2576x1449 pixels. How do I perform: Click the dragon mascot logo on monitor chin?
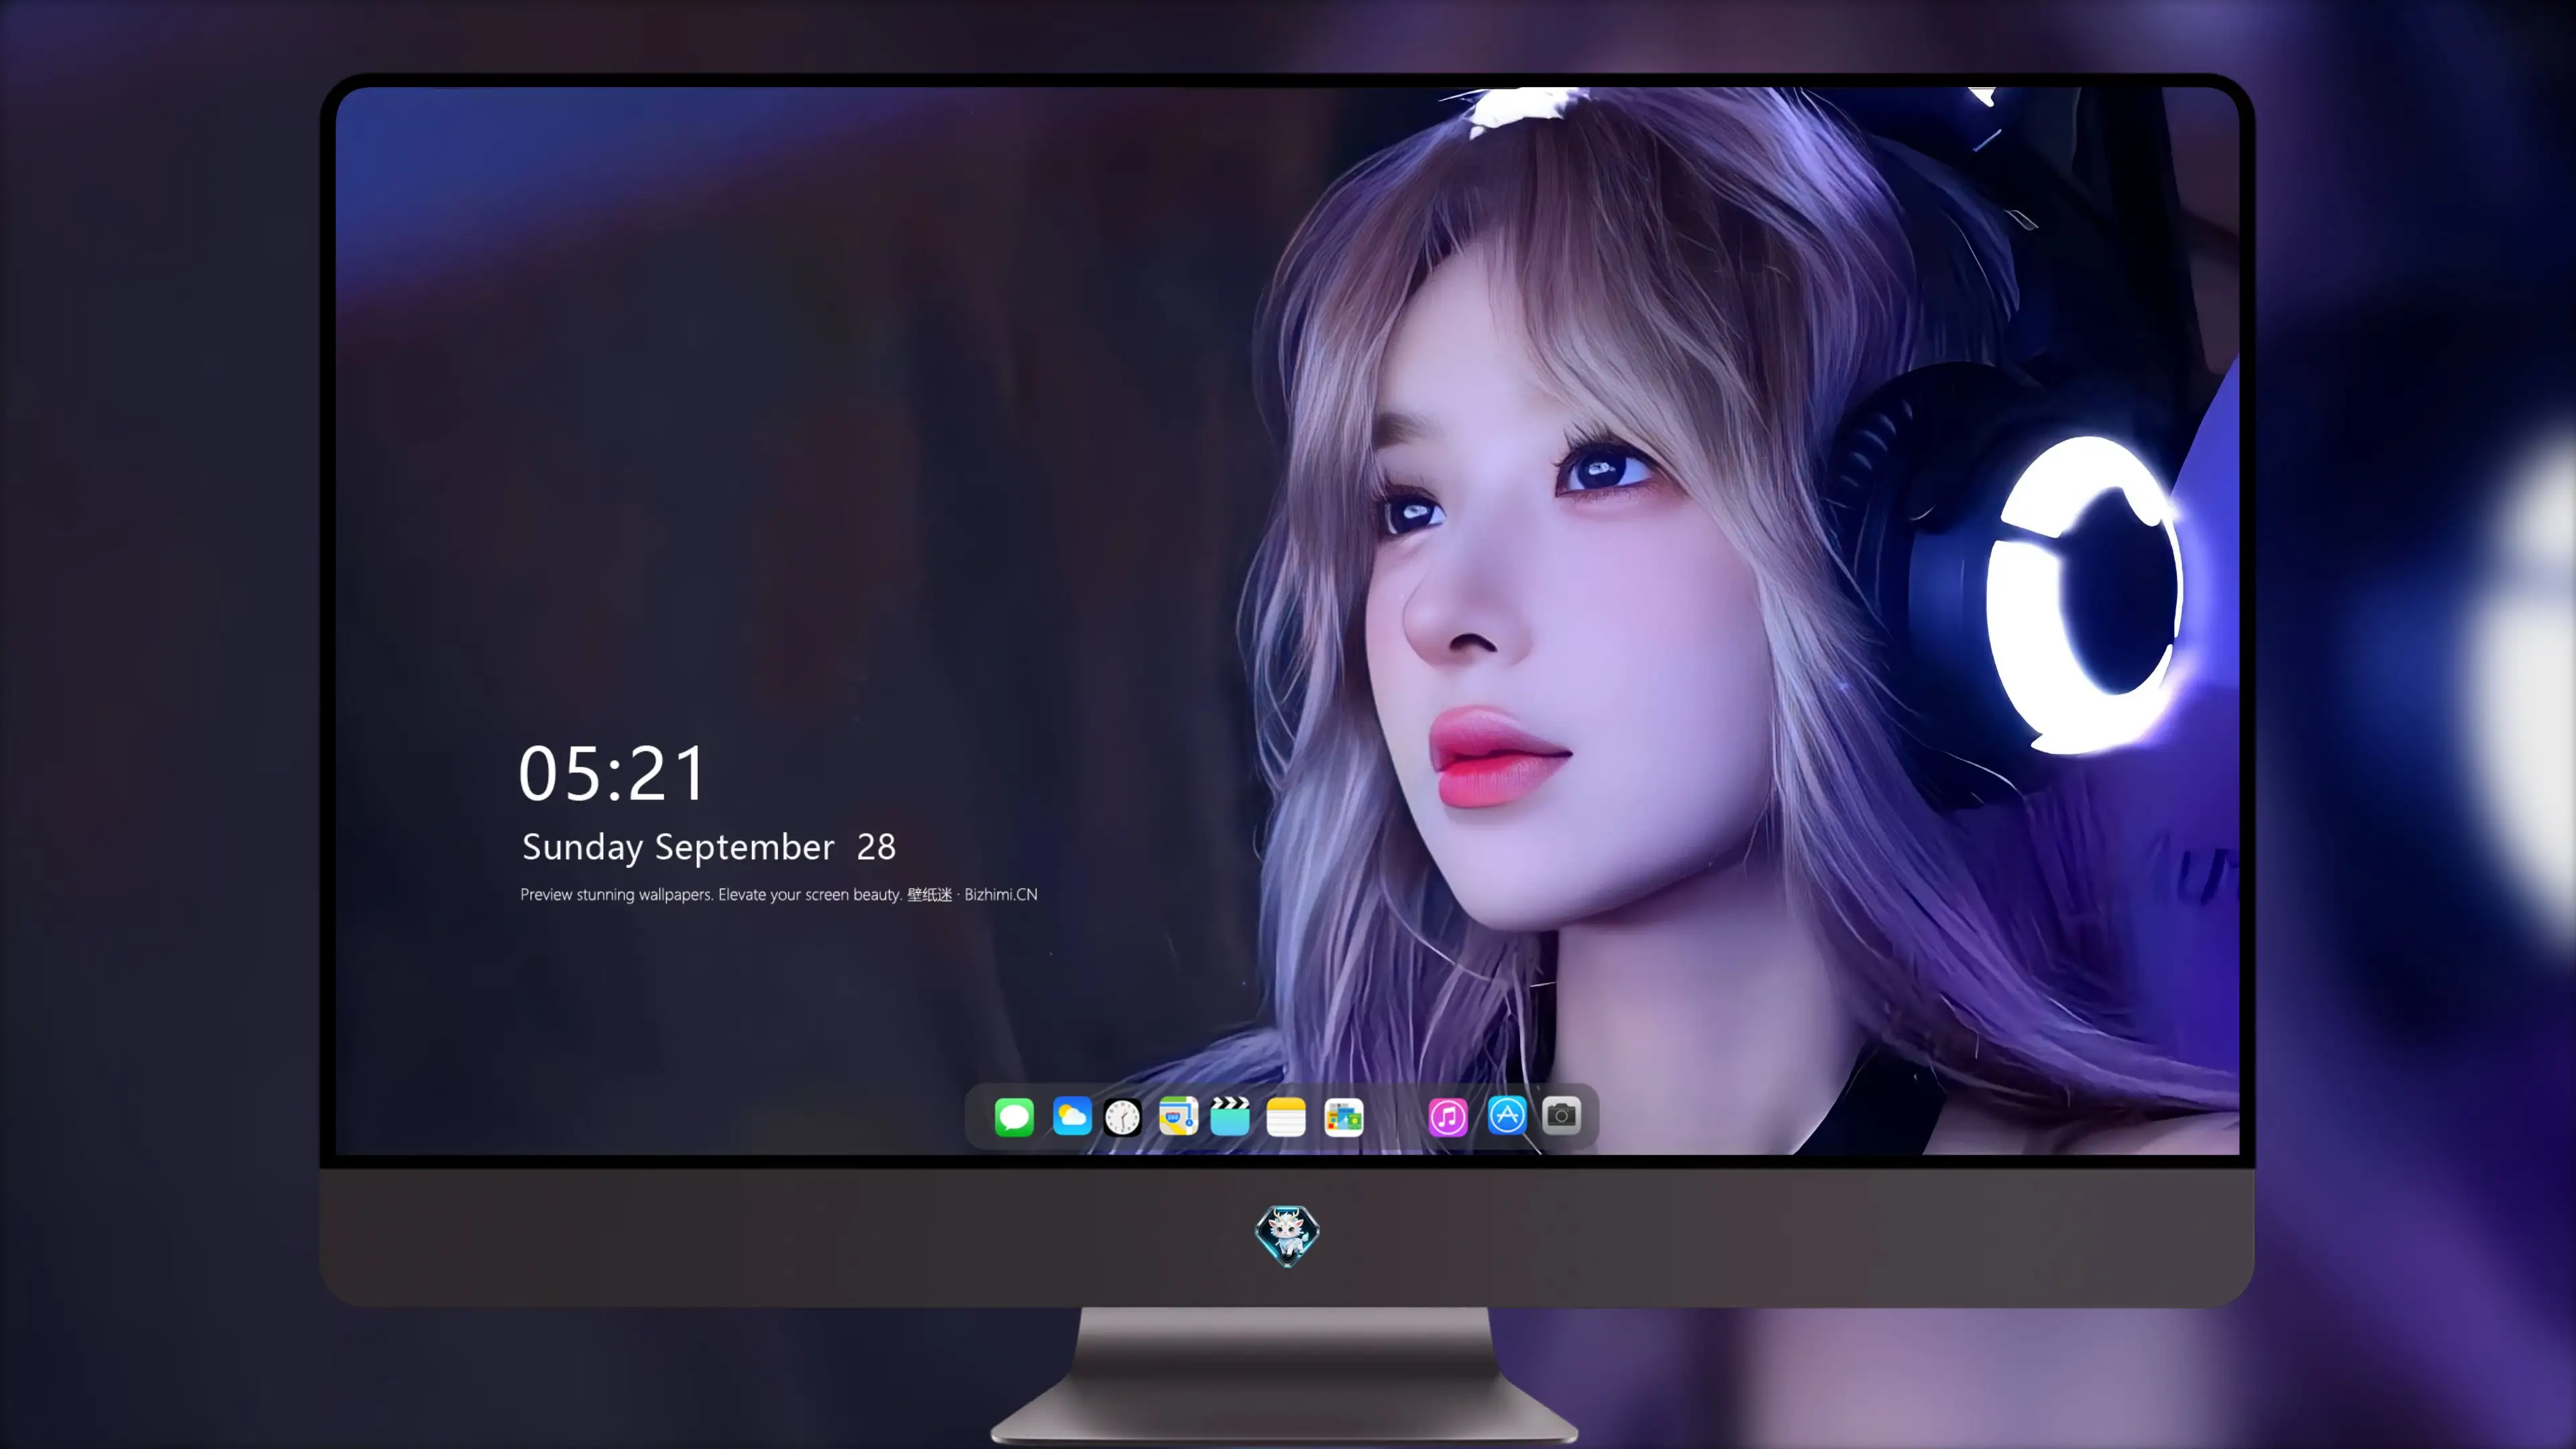[1287, 1235]
